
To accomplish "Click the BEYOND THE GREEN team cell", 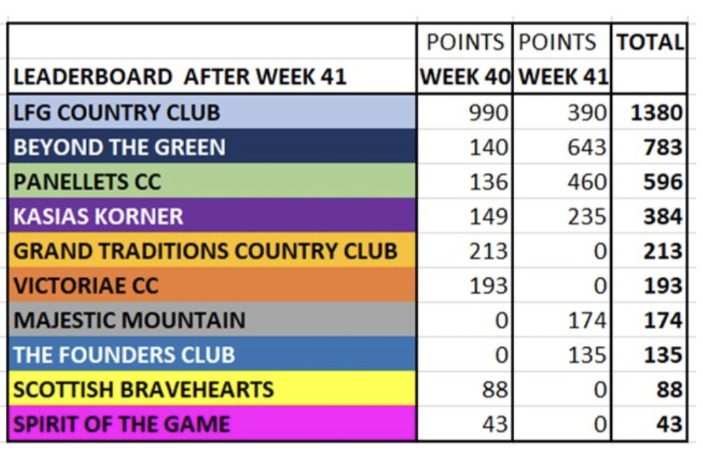I will click(x=212, y=147).
